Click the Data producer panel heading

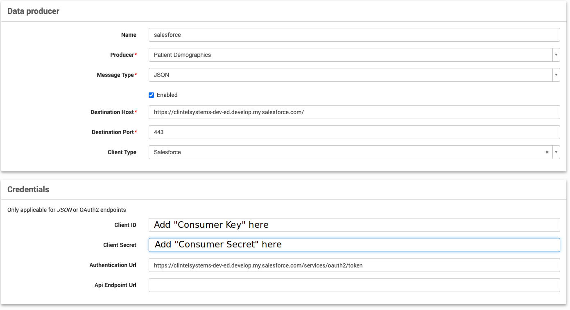33,11
